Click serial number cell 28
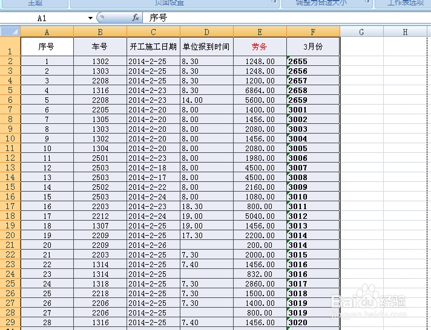This screenshot has width=431, height=330. click(47, 322)
